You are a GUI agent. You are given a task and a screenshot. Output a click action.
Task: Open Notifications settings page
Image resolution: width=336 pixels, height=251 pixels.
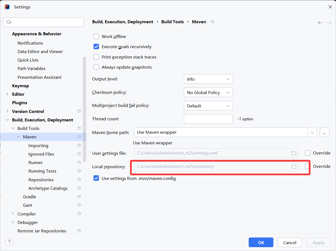point(30,43)
